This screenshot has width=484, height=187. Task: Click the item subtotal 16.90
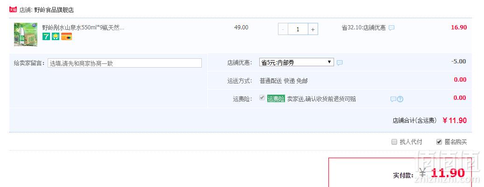[459, 28]
